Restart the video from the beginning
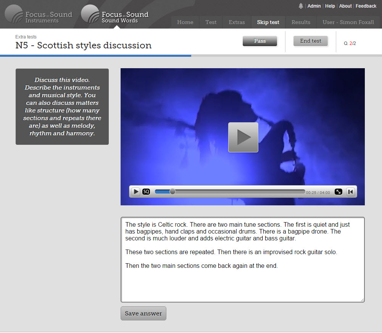This screenshot has width=382, height=333. pos(350,192)
